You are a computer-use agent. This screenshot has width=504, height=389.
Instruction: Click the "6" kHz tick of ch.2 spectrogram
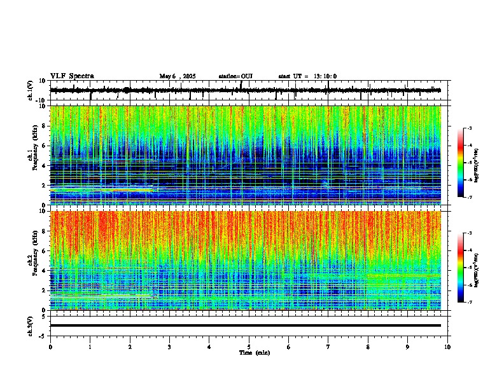[x=44, y=251]
